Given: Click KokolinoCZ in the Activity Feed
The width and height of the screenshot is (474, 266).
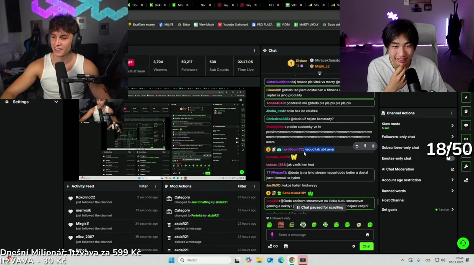Looking at the screenshot, I should coord(86,197).
